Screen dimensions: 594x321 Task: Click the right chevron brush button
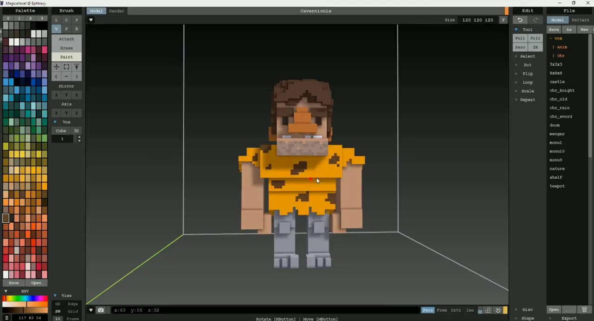click(77, 76)
